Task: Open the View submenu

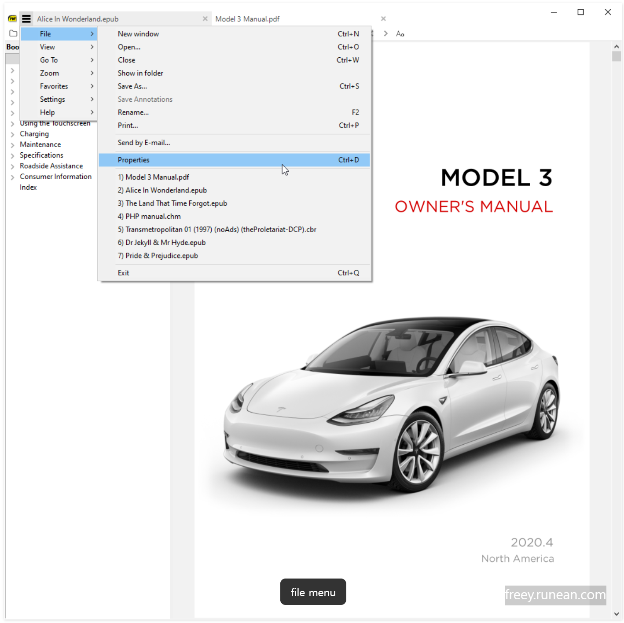Action: (59, 47)
